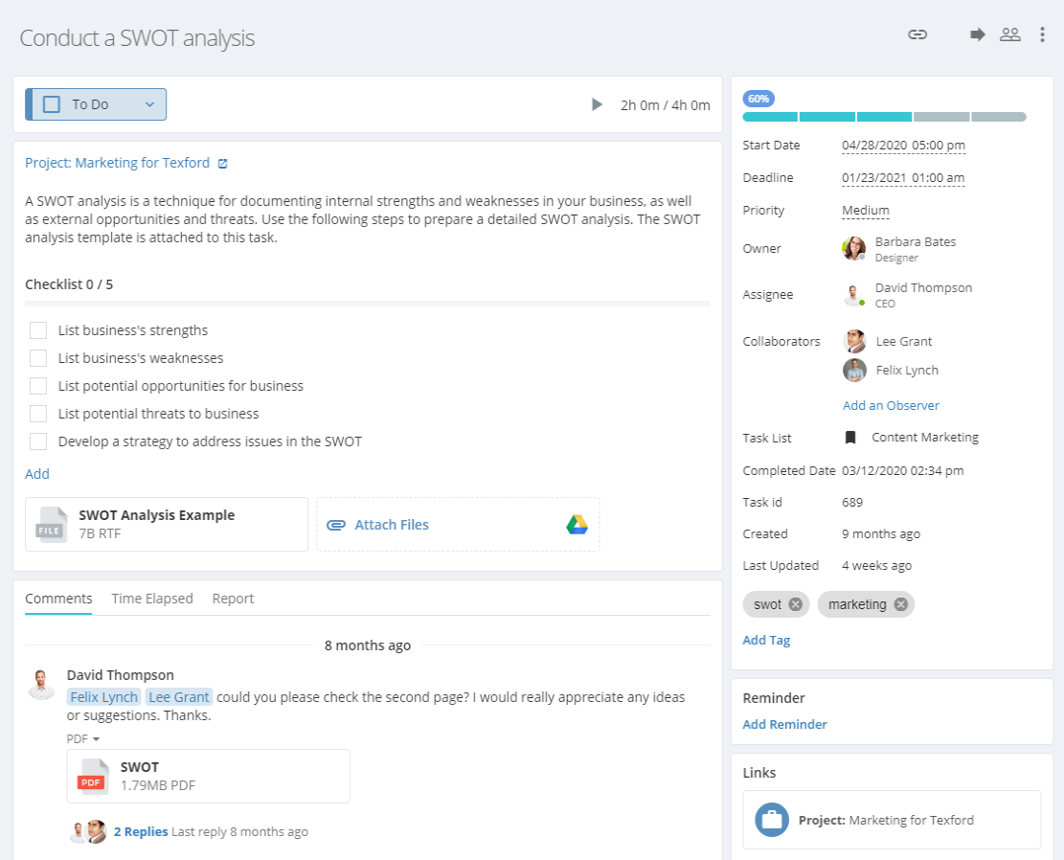Screen dimensions: 1064x860
Task: Click the briefcase project icon in Links
Action: (x=772, y=820)
